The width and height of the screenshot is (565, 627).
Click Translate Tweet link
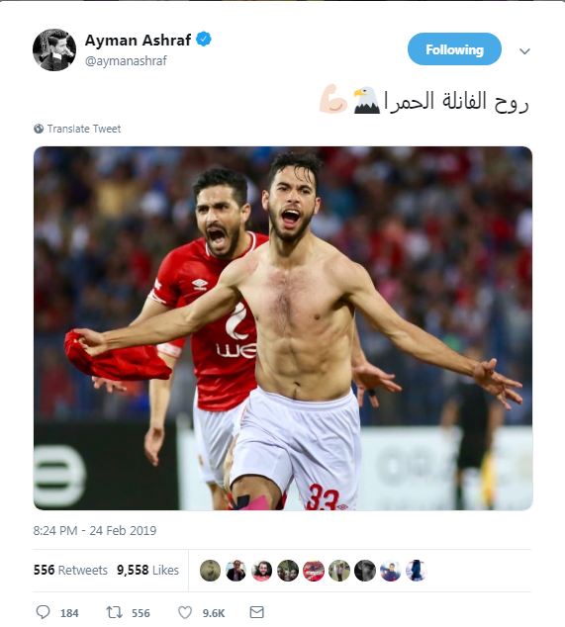84,129
